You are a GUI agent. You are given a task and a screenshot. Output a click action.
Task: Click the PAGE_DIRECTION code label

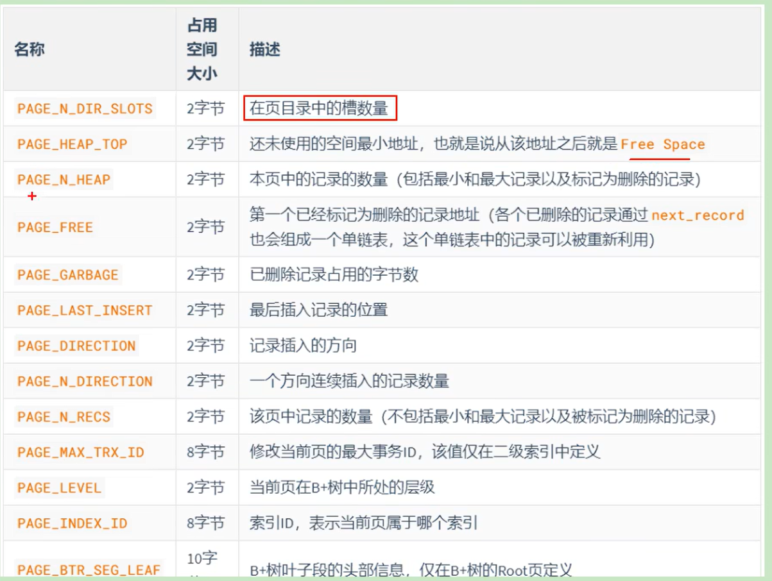(x=76, y=346)
